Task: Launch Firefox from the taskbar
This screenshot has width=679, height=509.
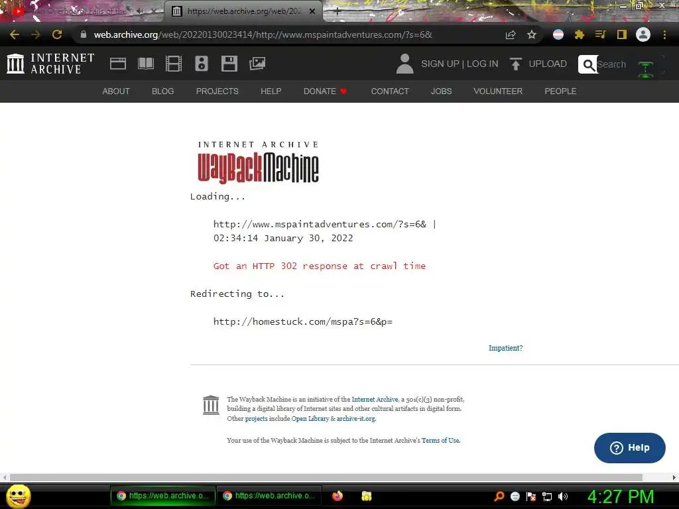Action: 338,496
